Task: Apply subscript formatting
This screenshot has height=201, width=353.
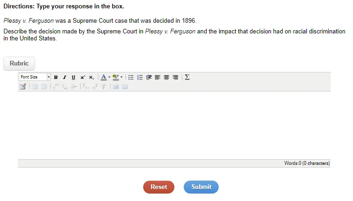Action: coord(91,78)
